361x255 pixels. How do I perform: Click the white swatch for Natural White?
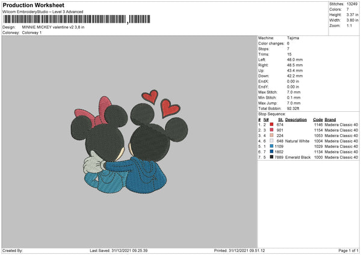(x=271, y=141)
